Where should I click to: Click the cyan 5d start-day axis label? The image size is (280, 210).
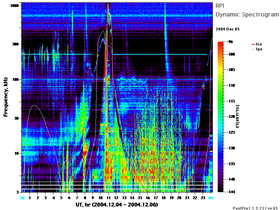click(22, 198)
